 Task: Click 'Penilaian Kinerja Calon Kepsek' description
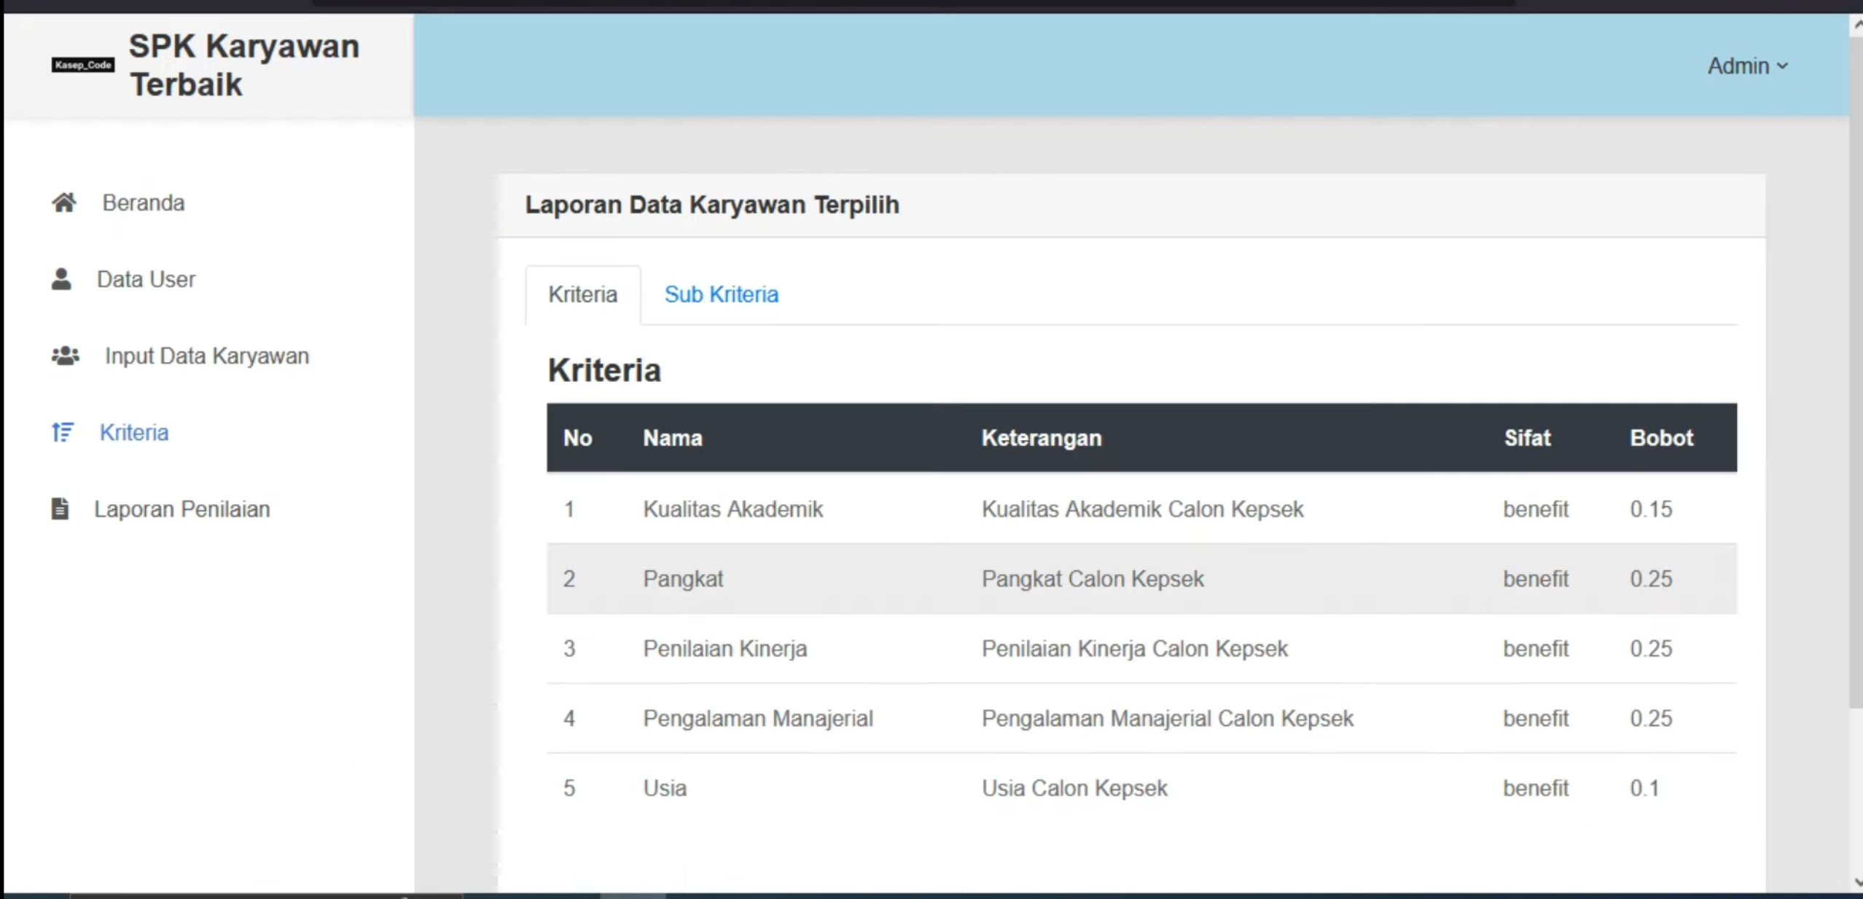[1134, 648]
